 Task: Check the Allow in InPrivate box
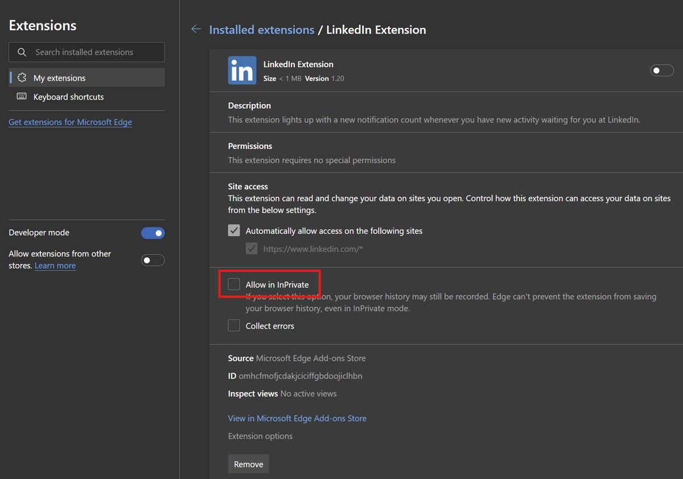[x=234, y=284]
